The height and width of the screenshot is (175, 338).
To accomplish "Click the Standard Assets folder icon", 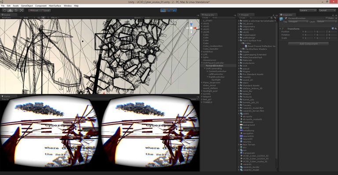I will click(x=241, y=85).
